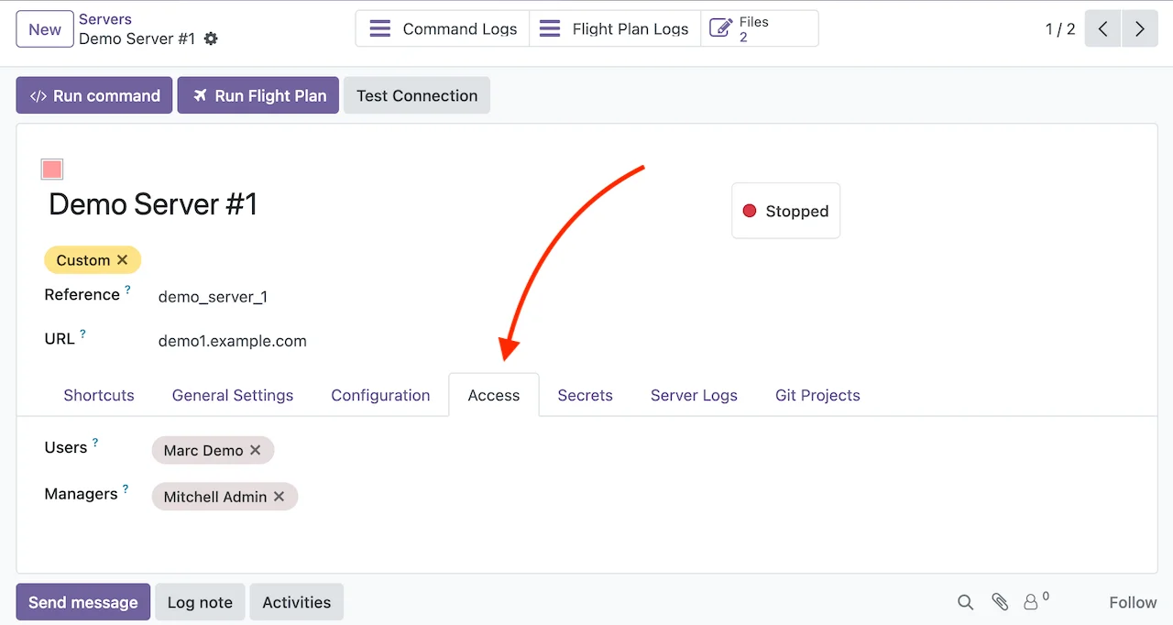Viewport: 1173px width, 625px height.
Task: Remove Mitchell Admin from Managers
Action: (280, 497)
